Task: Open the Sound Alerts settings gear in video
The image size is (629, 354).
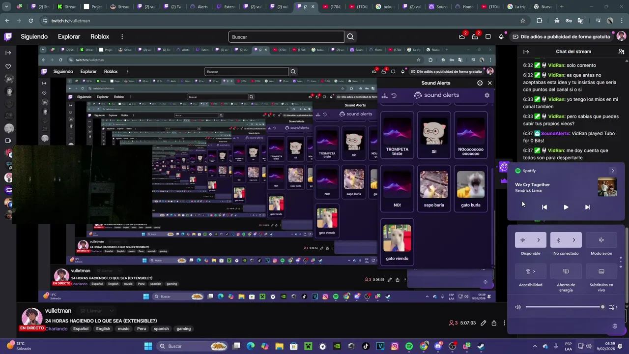Action: [x=480, y=83]
